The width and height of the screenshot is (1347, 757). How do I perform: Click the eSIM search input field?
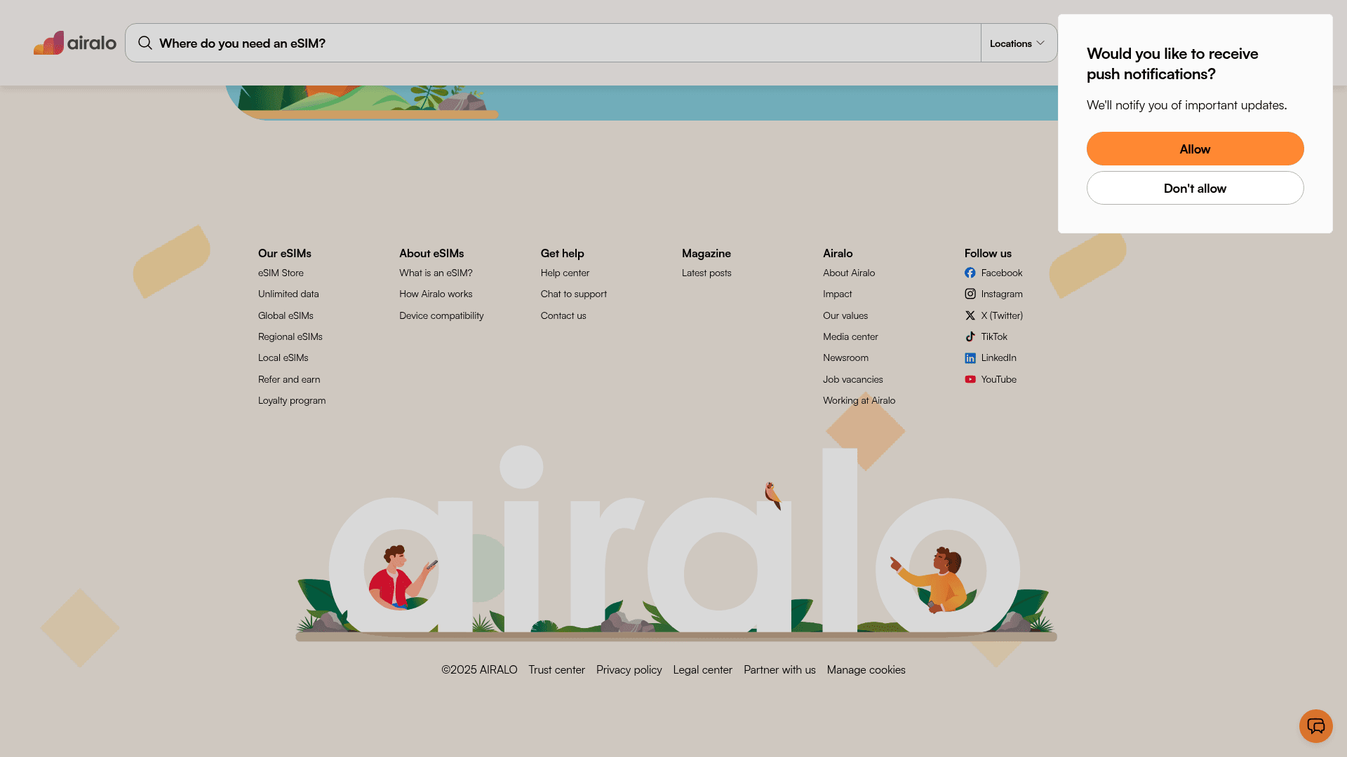491,43
